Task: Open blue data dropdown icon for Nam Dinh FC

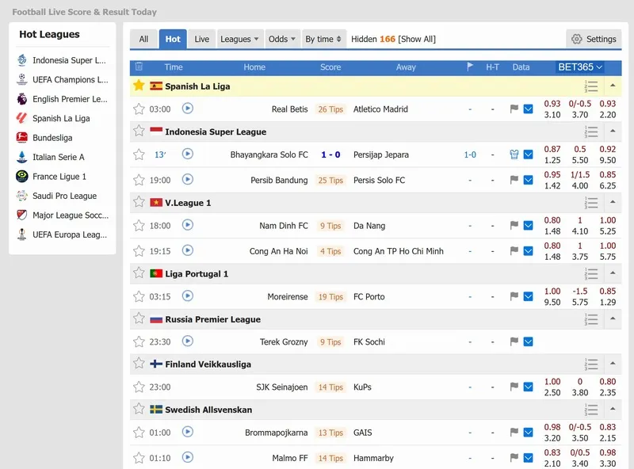Action: point(529,226)
